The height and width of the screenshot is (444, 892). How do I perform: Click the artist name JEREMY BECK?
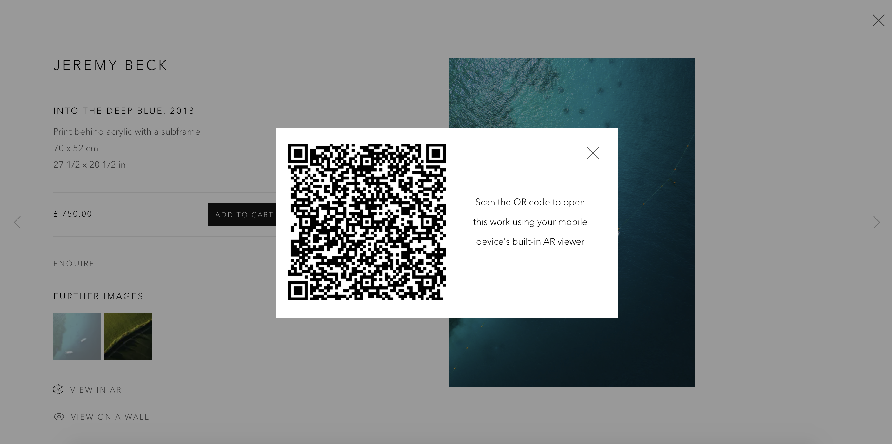(x=110, y=65)
